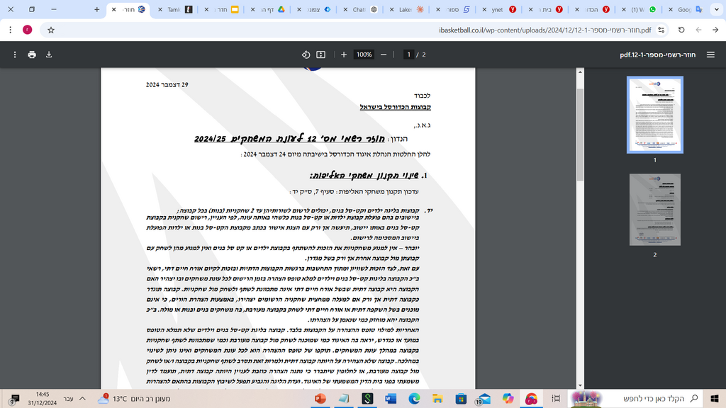Open Chrome three-dot menu
Screen dimensions: 726x408
[10, 30]
